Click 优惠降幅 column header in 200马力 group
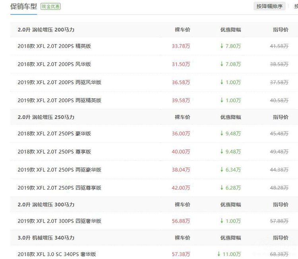 click(x=230, y=30)
